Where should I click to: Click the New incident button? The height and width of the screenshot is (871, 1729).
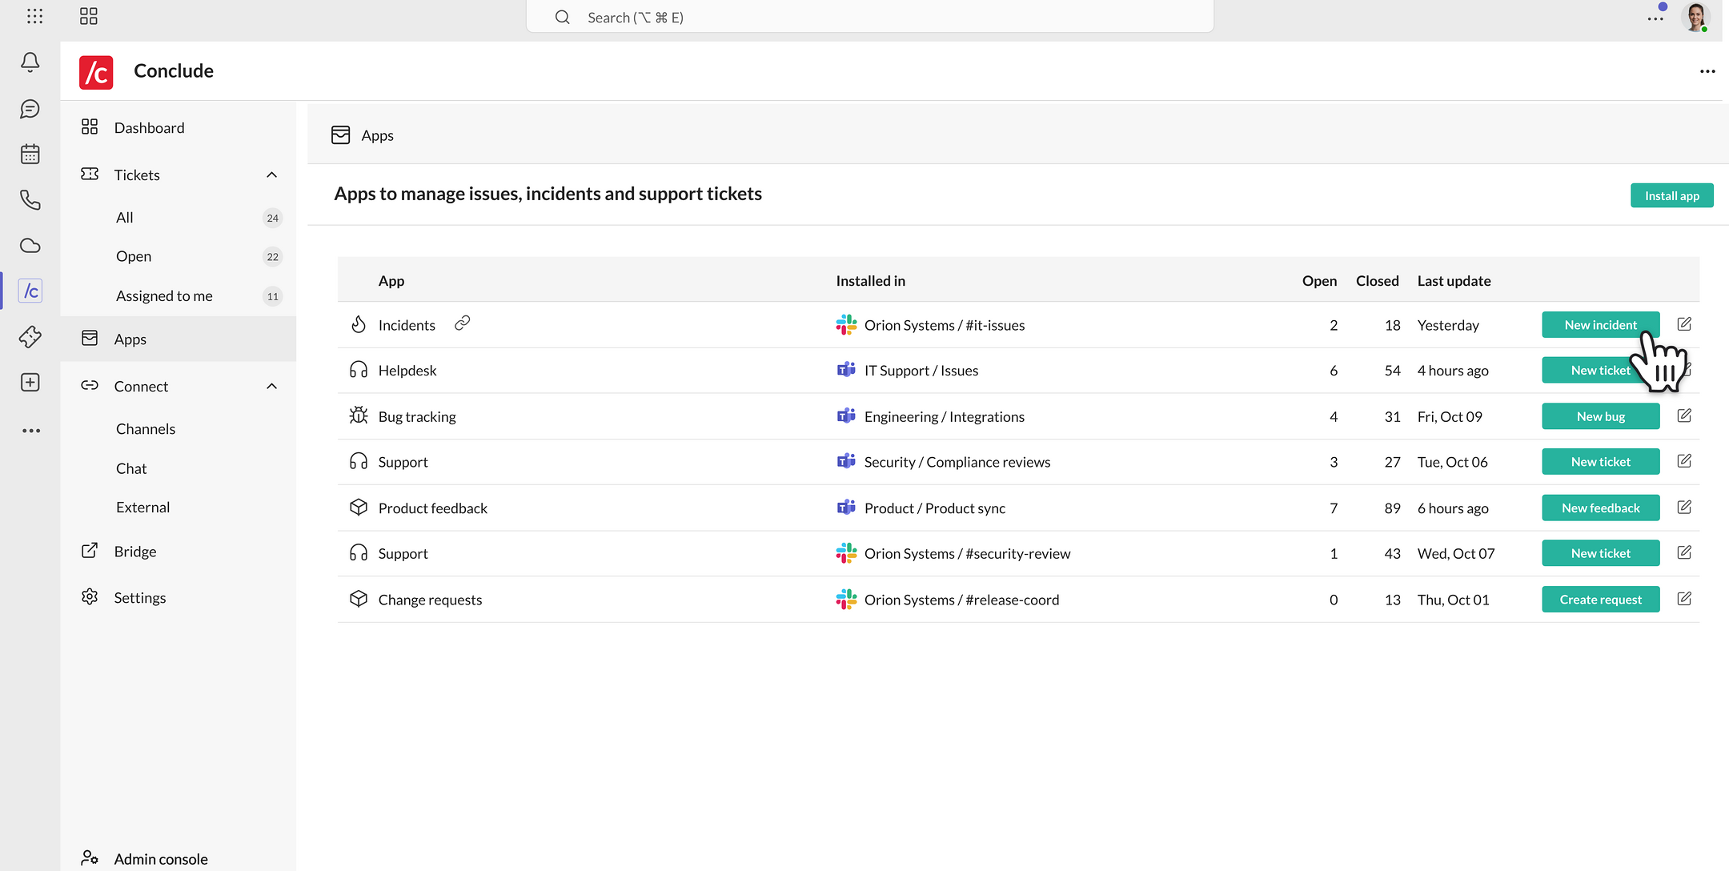(1600, 325)
